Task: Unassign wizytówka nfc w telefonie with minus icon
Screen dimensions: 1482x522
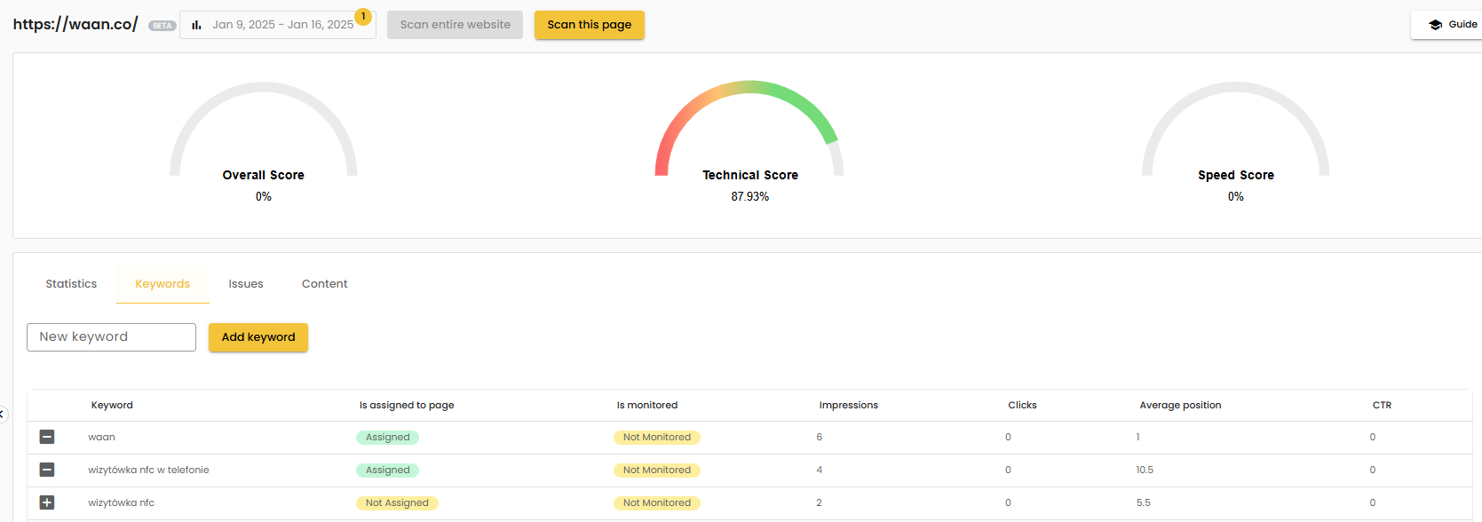Action: pos(47,470)
